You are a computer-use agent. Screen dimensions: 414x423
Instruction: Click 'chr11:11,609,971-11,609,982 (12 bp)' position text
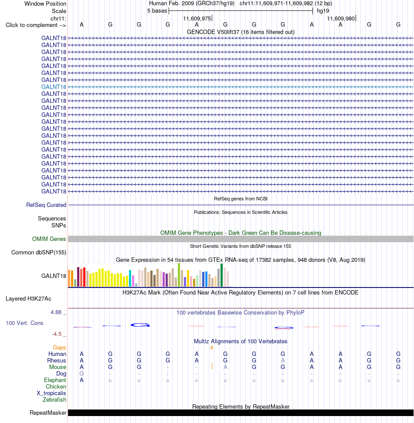pyautogui.click(x=286, y=3)
